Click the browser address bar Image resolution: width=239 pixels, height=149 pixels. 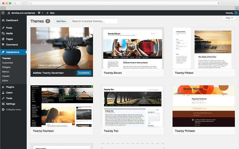coord(124,3)
